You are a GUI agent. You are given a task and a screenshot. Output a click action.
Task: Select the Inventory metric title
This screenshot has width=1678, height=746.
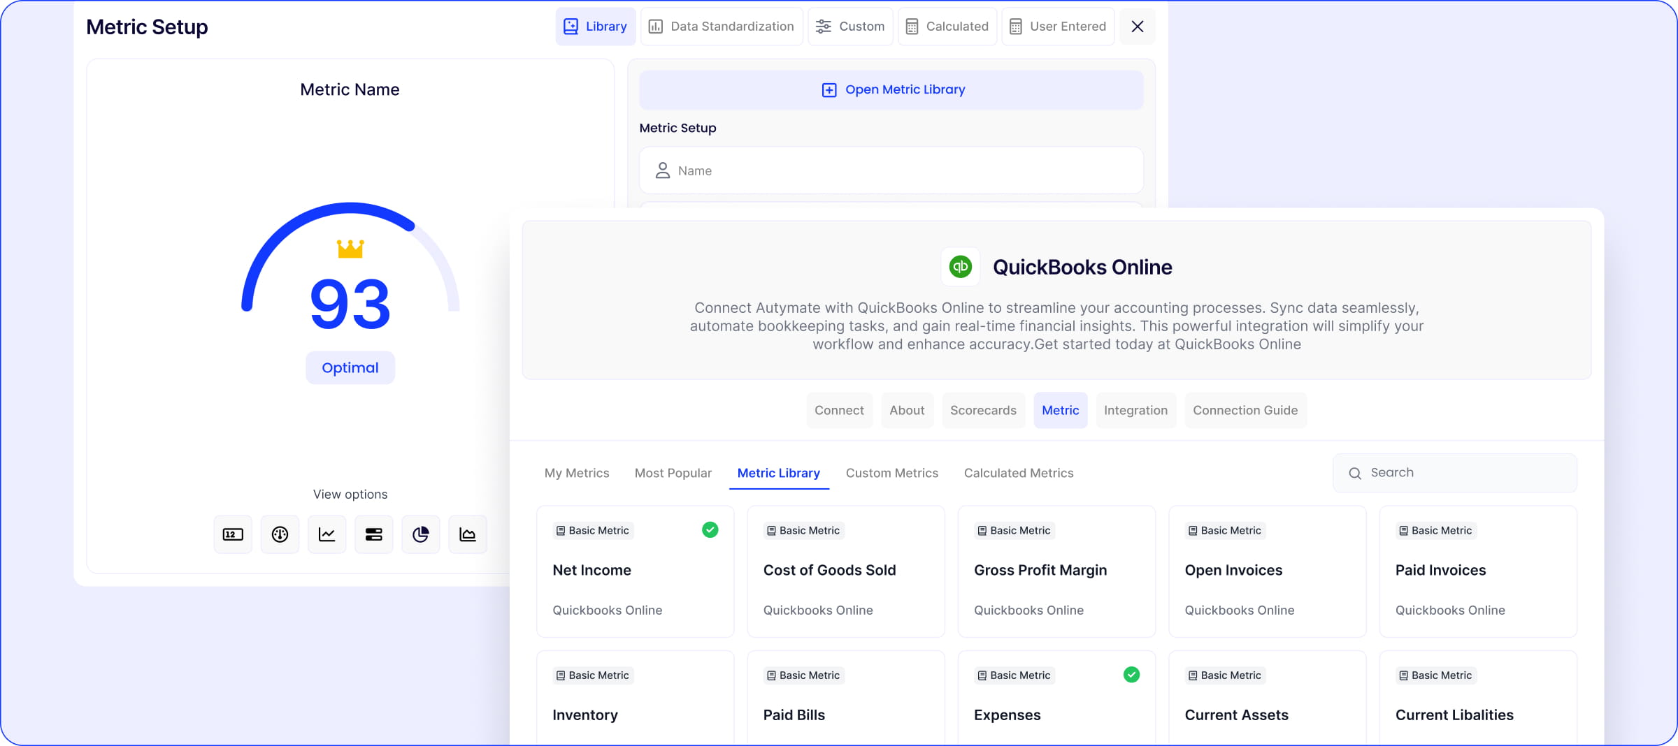tap(585, 715)
